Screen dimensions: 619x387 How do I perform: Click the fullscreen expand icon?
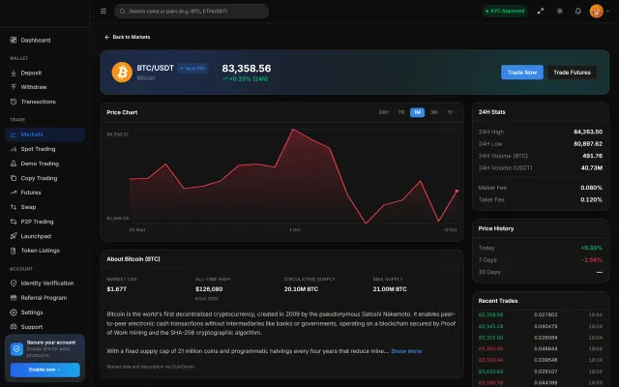(x=541, y=11)
